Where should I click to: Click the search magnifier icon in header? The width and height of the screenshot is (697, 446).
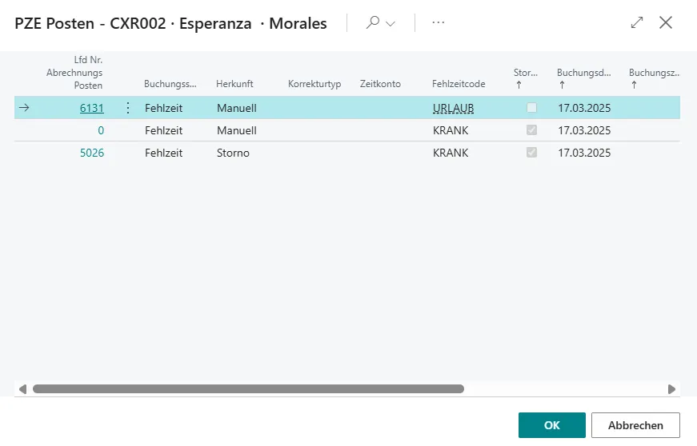(x=373, y=23)
